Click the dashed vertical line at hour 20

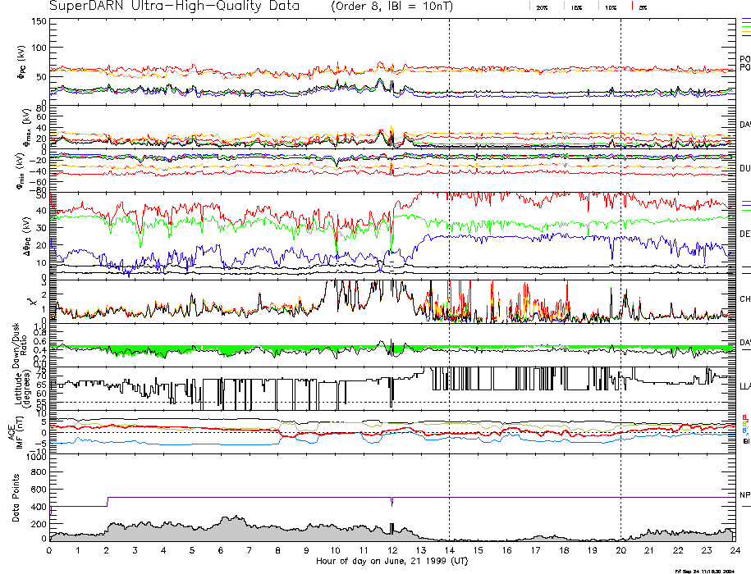tap(620, 246)
